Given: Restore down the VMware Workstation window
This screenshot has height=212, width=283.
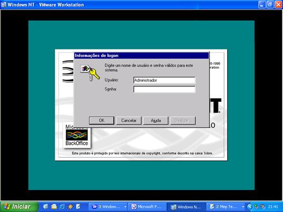Looking at the screenshot, I should pyautogui.click(x=270, y=5).
